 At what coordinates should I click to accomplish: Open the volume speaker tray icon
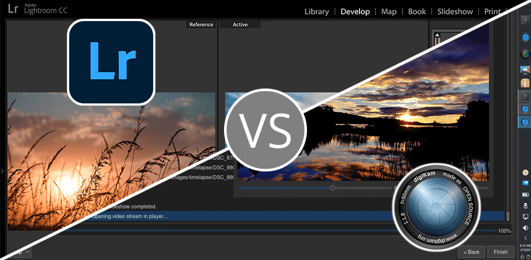[x=525, y=227]
